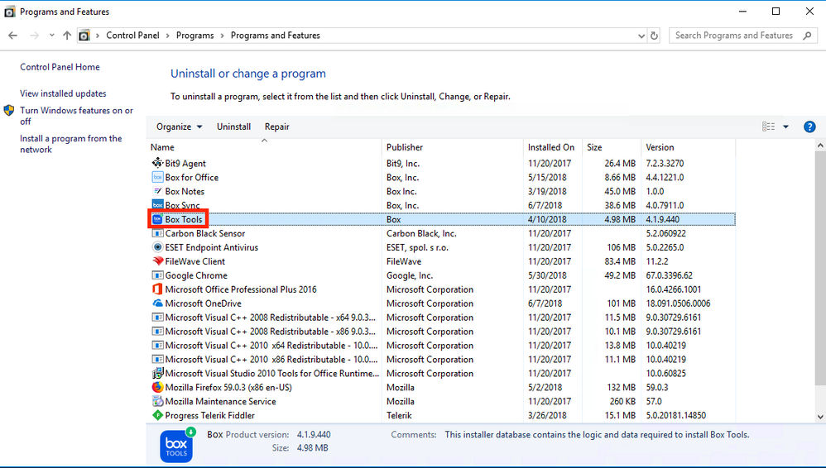Open the recent locations dropdown arrow

click(51, 36)
